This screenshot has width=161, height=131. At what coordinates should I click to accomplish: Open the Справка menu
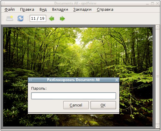105,10
